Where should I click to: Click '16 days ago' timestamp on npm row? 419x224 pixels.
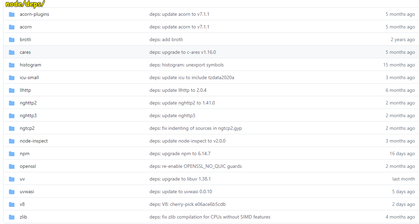(402, 154)
